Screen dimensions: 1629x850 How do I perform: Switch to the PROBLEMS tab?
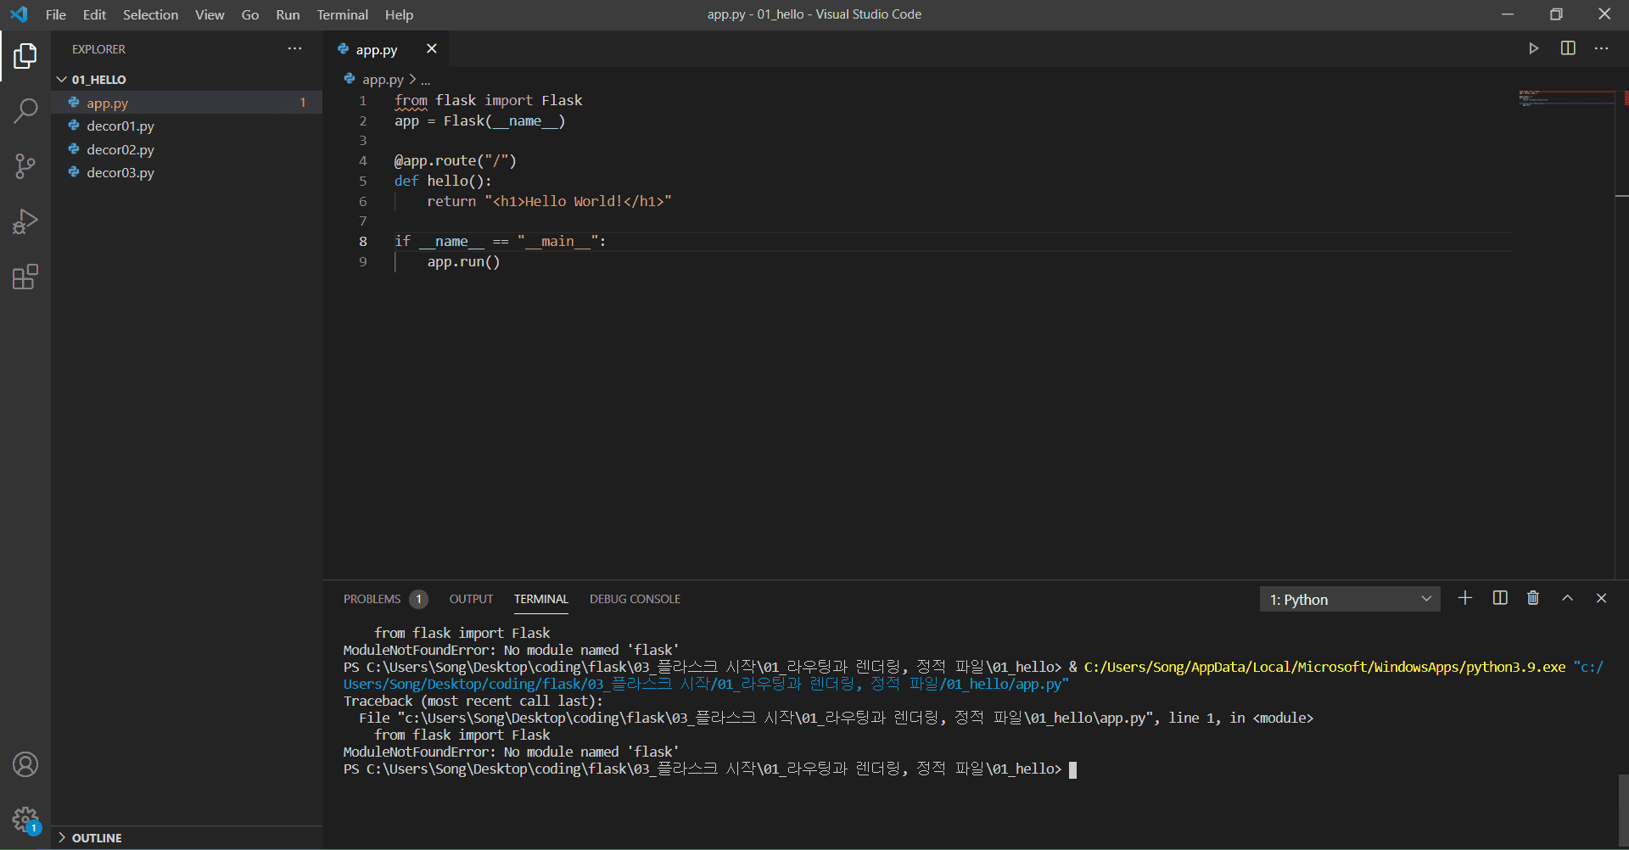[372, 599]
